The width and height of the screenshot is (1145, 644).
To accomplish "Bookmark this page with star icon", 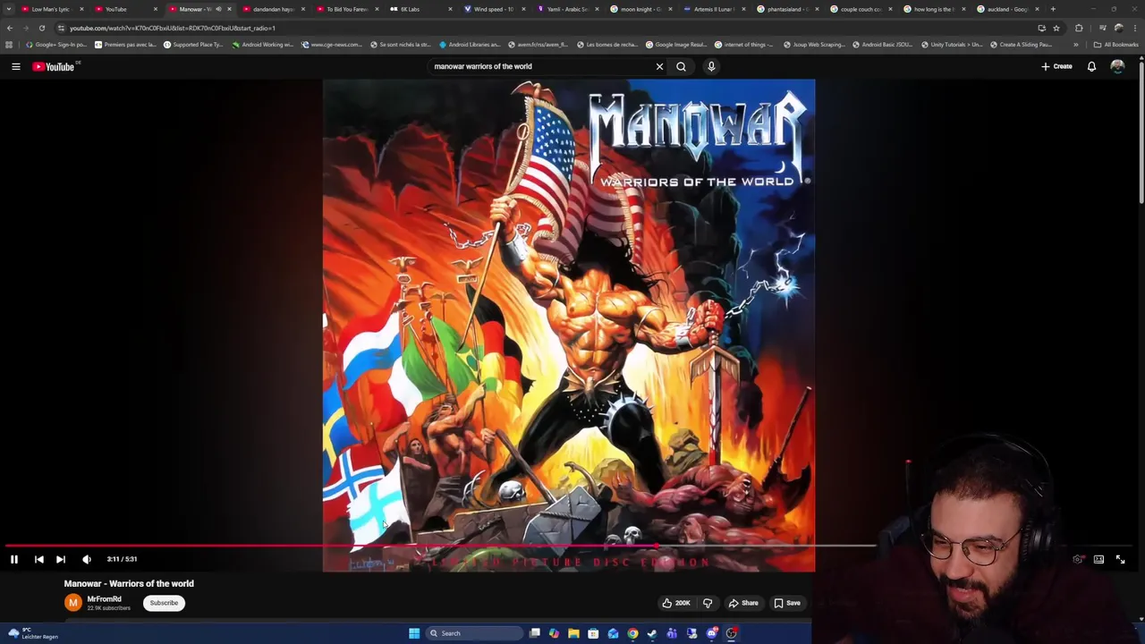I will (1056, 28).
